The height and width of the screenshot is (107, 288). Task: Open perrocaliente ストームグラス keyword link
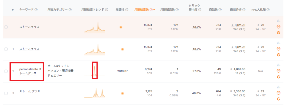(x=30, y=71)
